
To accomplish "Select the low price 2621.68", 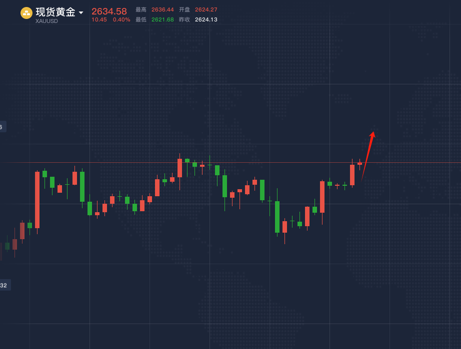I will coord(162,19).
